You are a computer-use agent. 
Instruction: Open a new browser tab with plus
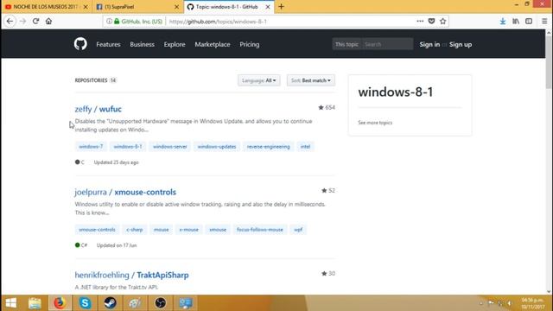[x=281, y=7]
